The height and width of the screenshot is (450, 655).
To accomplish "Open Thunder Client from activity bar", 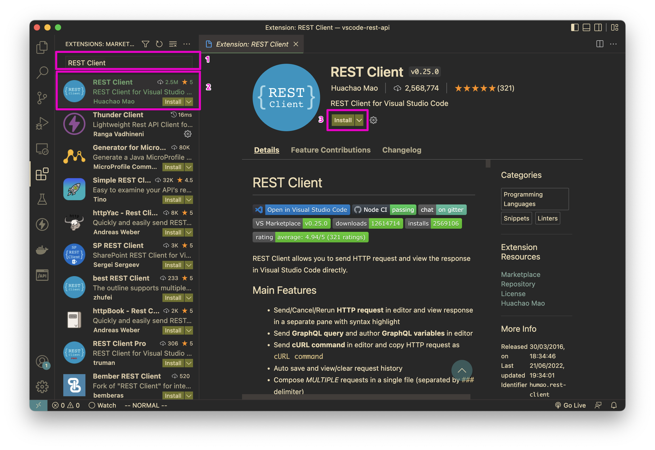I will [42, 224].
